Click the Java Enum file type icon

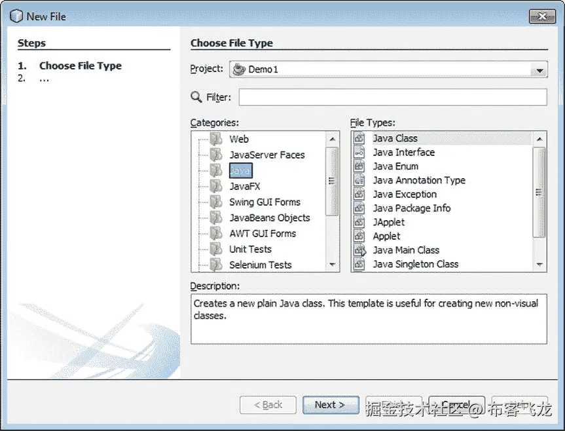click(x=359, y=166)
